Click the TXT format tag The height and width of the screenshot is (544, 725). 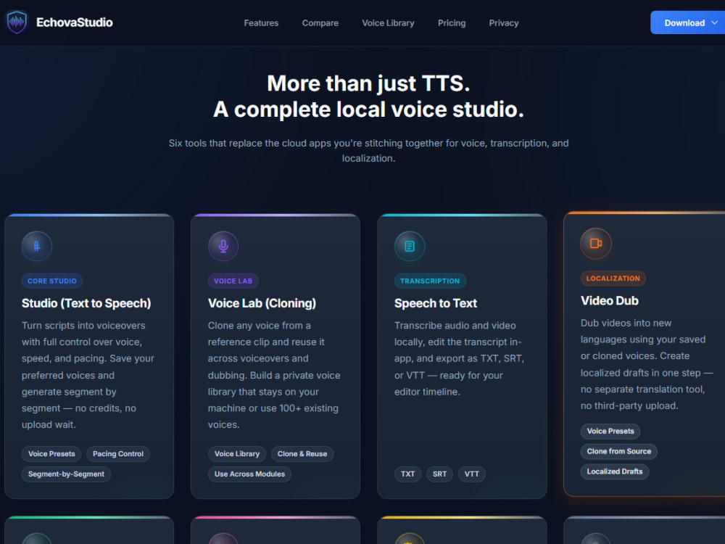tap(407, 474)
